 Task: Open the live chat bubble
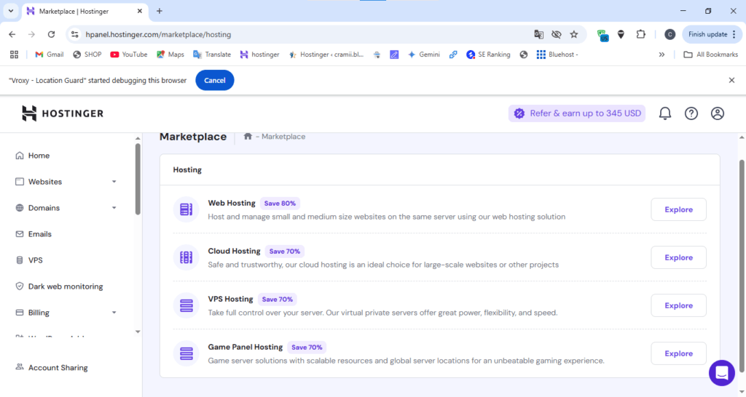coord(722,373)
